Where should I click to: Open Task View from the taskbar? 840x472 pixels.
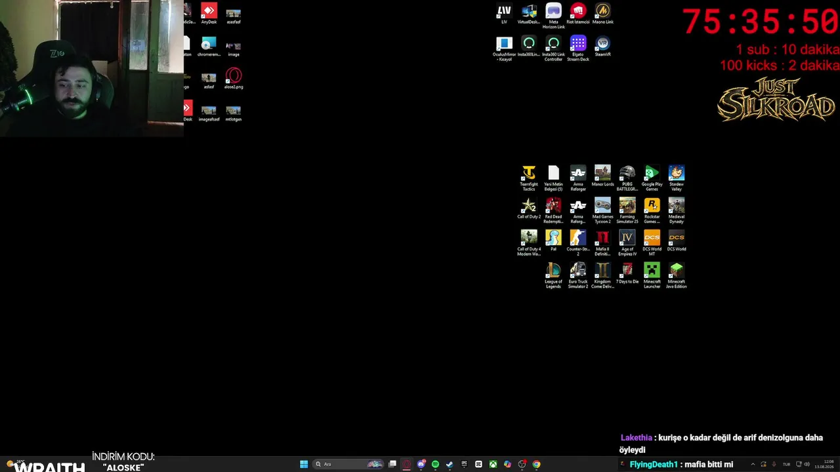(392, 464)
